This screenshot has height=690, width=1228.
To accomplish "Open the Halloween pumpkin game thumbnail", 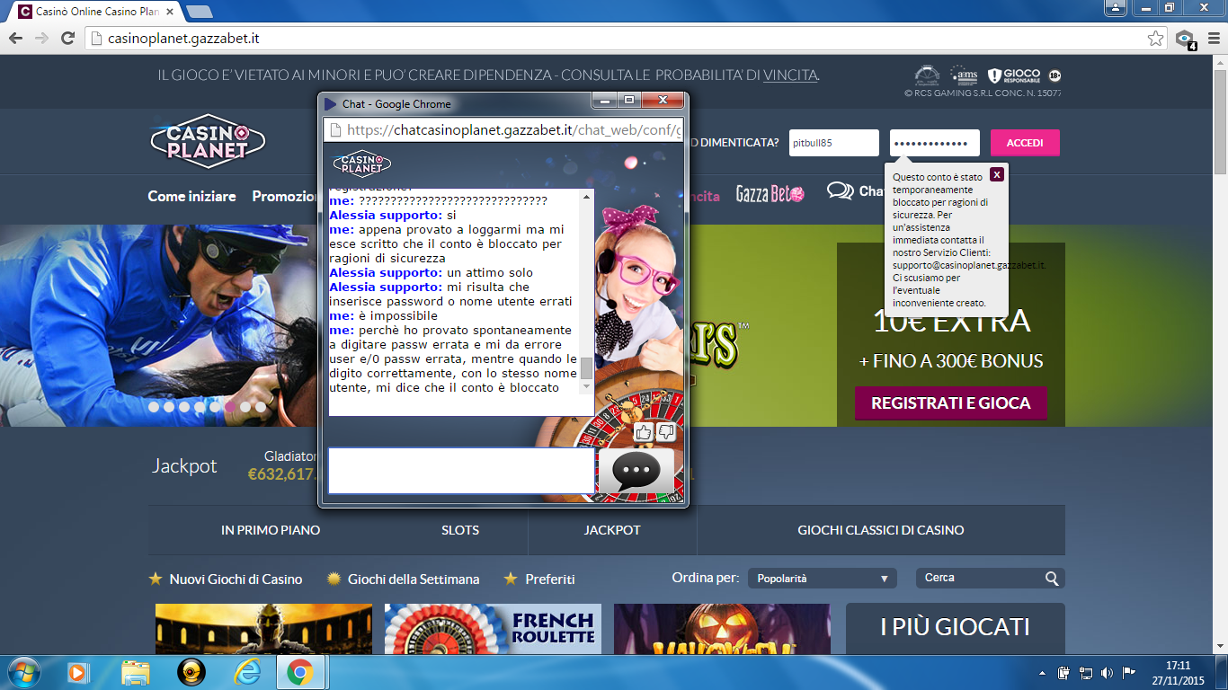I will [x=723, y=629].
